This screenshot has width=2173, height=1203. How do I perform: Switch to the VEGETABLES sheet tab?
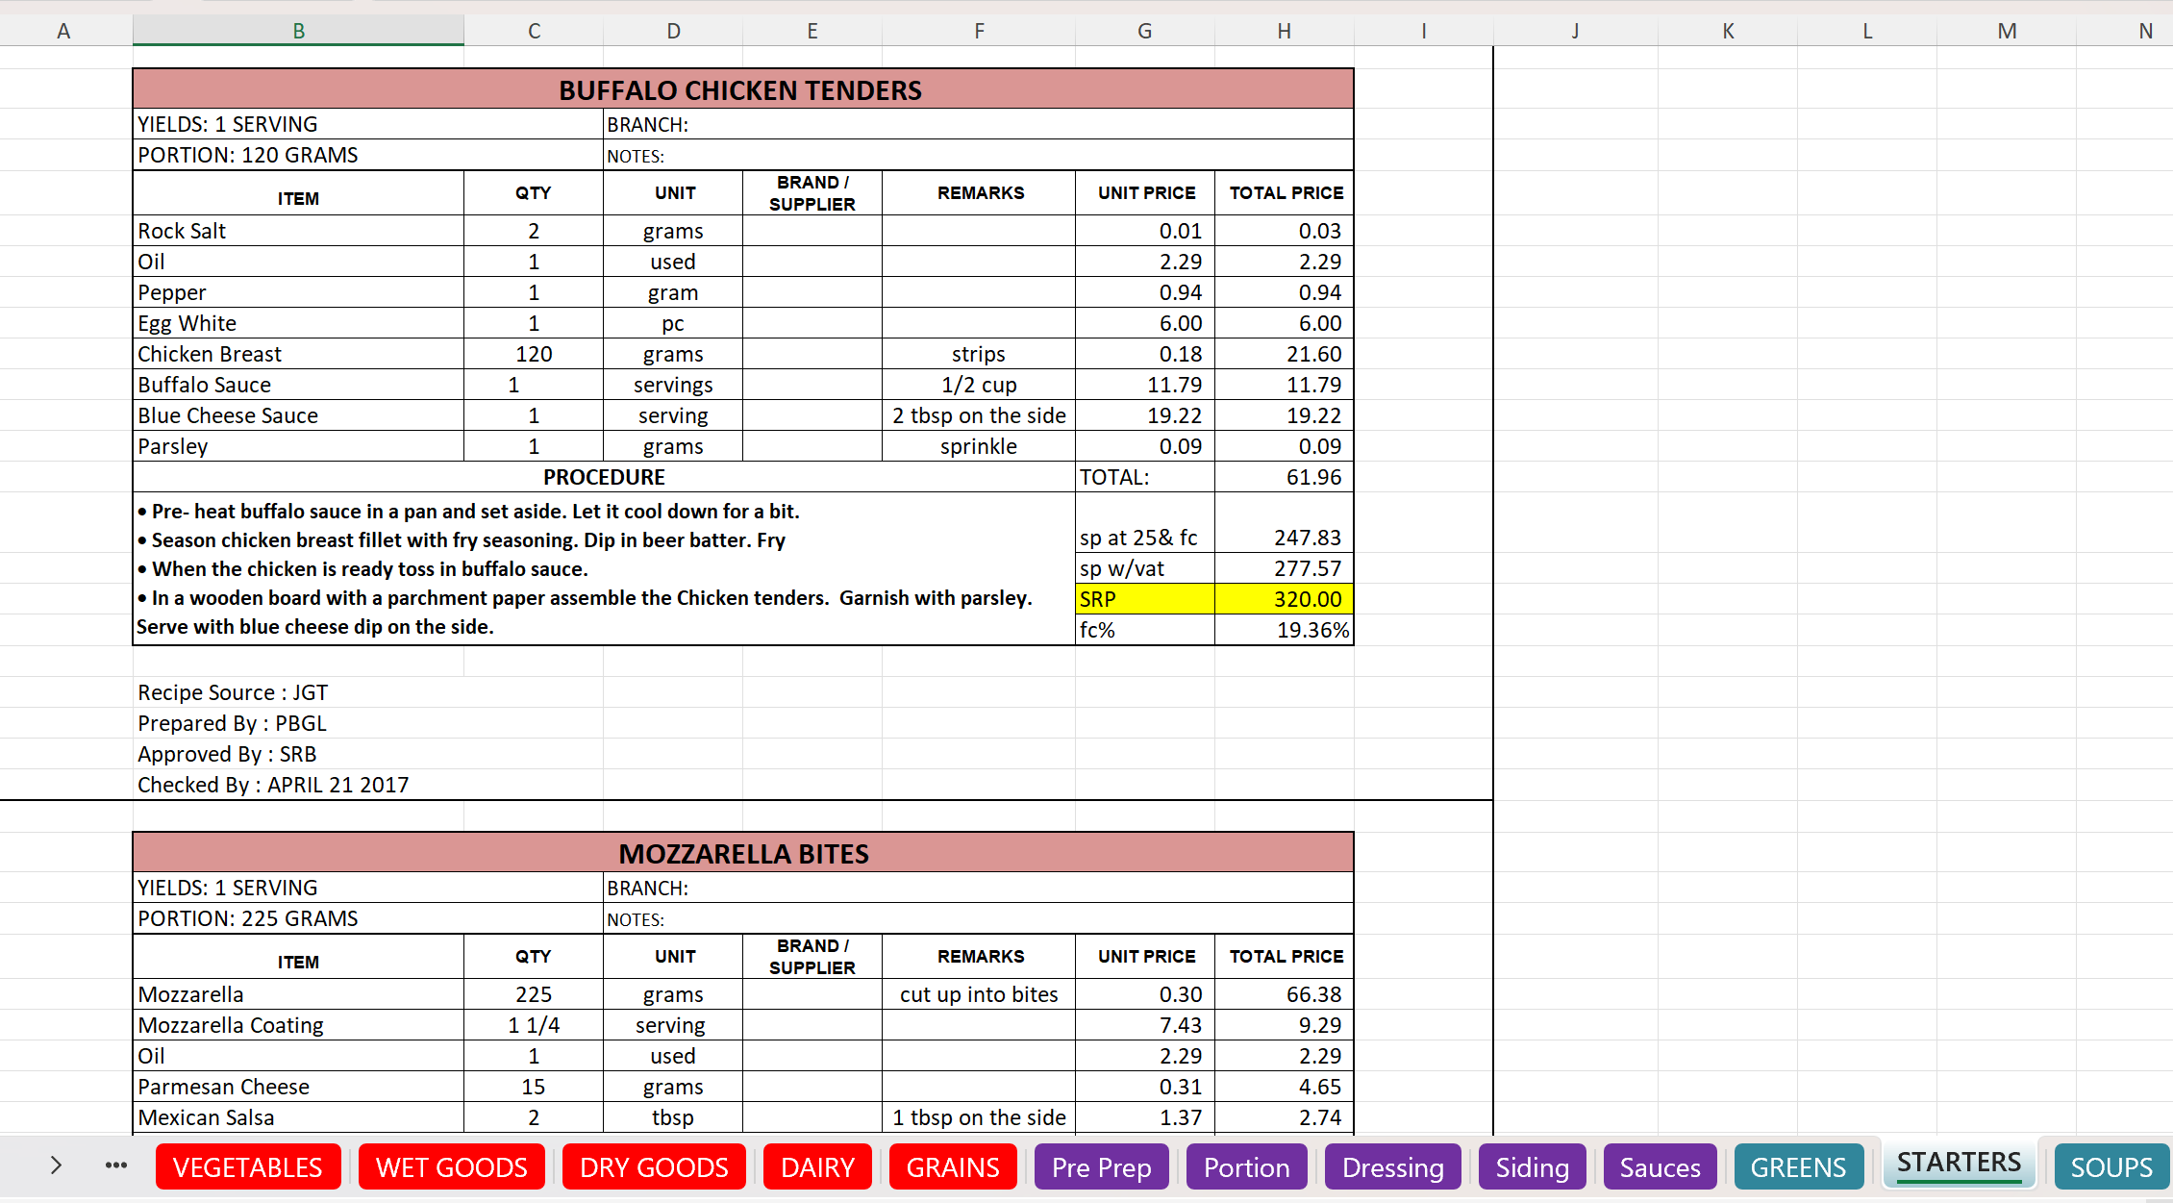click(x=248, y=1167)
